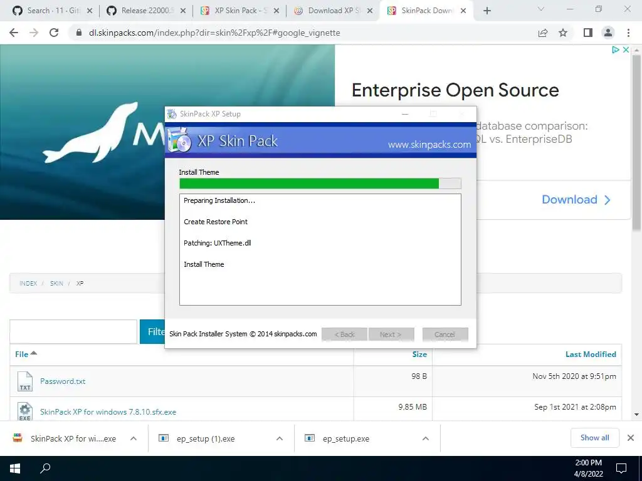Expand options for SkinPack XP download

point(133,438)
